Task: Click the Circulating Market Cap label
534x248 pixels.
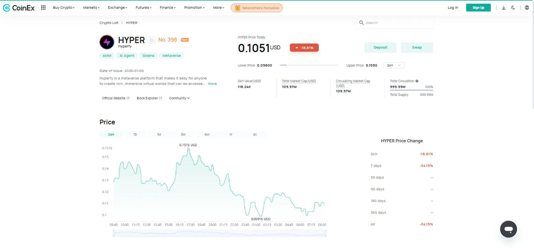Action: tap(353, 83)
